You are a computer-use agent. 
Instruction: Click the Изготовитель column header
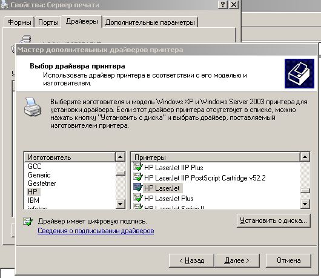click(x=70, y=157)
